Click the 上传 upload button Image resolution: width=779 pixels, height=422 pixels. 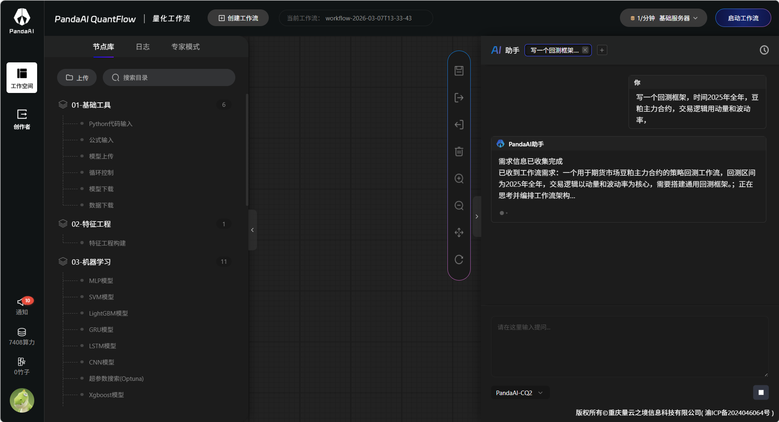(x=77, y=77)
